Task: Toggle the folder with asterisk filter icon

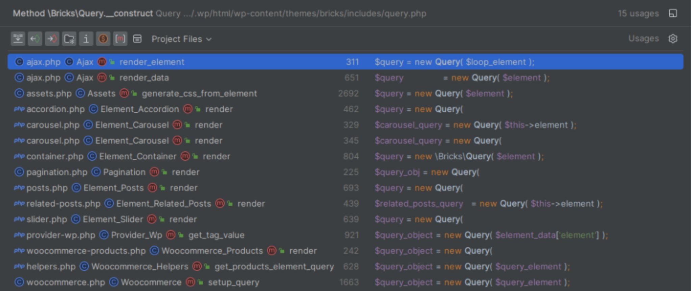Action: coord(69,39)
